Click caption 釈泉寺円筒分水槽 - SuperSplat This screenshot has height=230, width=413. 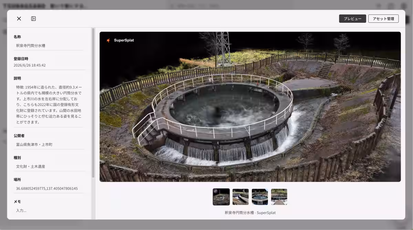point(250,213)
